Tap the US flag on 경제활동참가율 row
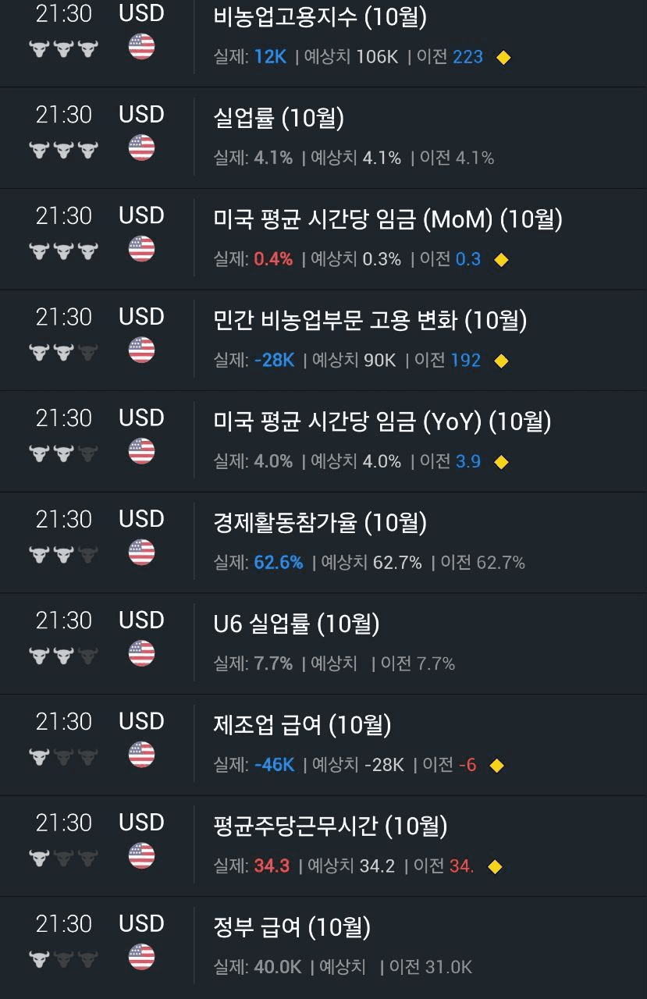Image resolution: width=647 pixels, height=999 pixels. [141, 553]
